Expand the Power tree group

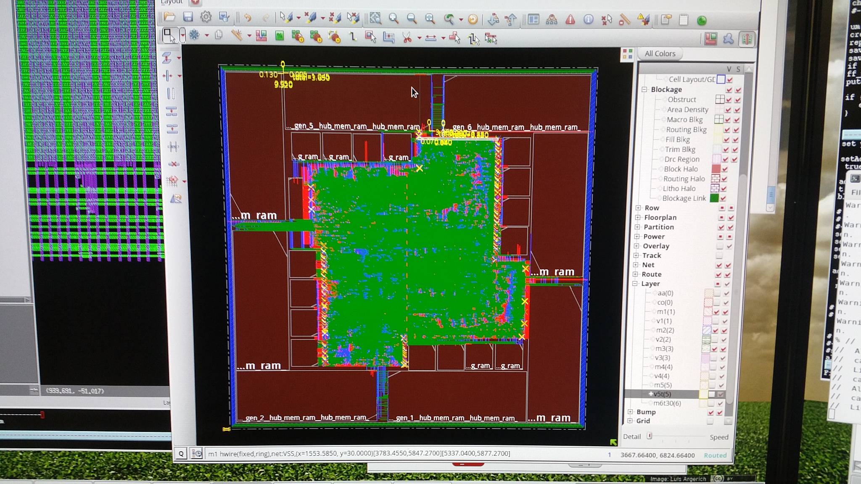point(637,237)
